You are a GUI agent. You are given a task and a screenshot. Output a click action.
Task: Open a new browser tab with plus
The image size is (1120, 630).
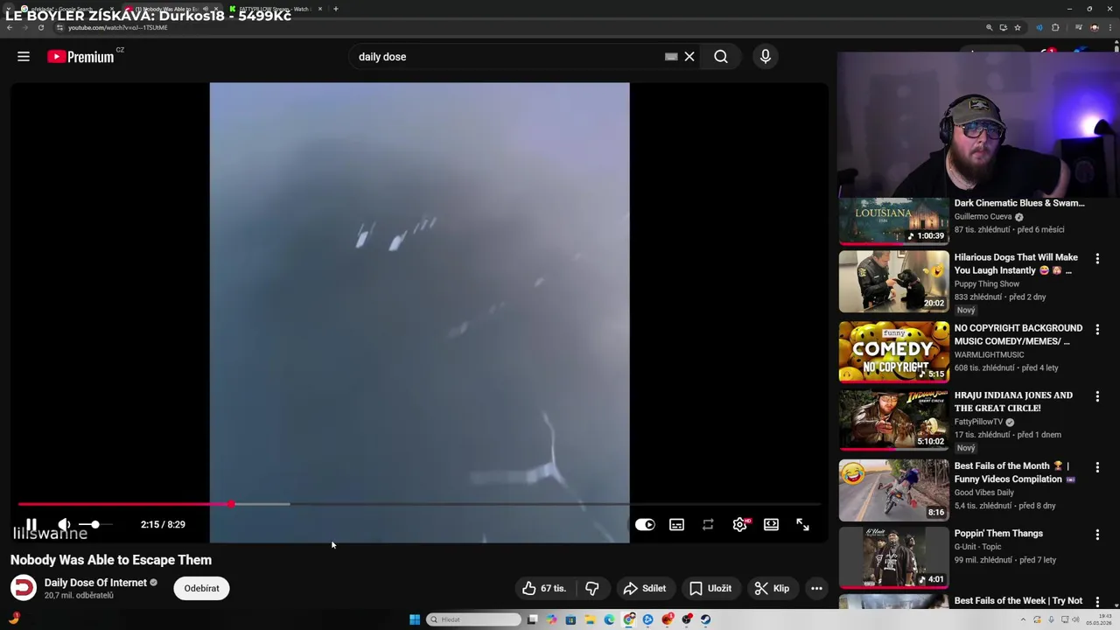click(335, 9)
